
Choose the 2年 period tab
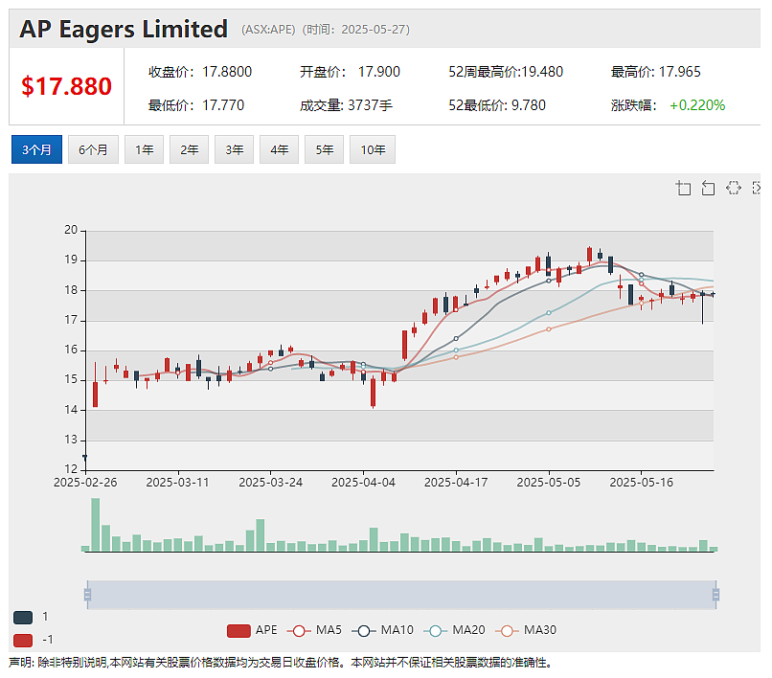(x=189, y=149)
